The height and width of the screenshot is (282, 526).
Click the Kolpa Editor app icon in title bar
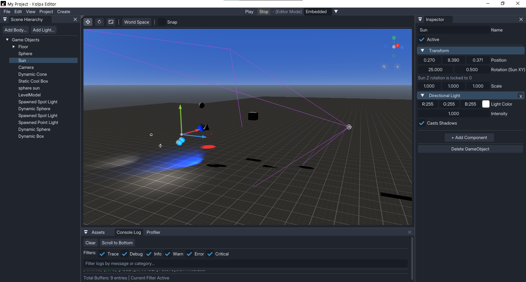coord(3,4)
